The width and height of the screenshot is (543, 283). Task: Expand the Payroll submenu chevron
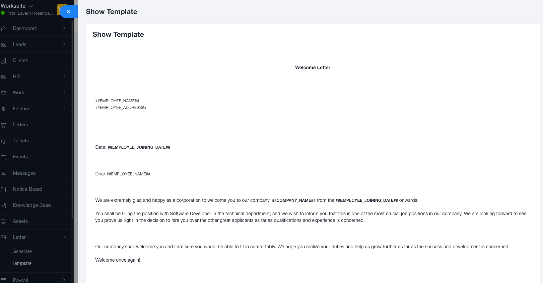pyautogui.click(x=64, y=280)
